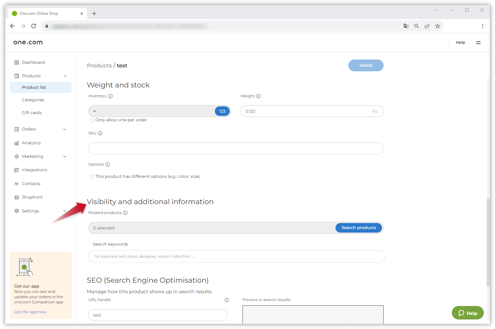Open the hamburger menu icon in header
Image resolution: width=495 pixels, height=329 pixels.
(478, 43)
